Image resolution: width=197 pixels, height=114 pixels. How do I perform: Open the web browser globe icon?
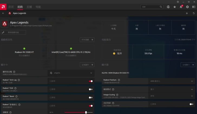(x=168, y=7)
